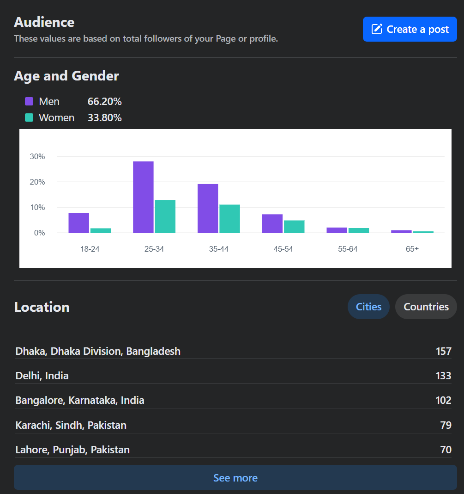Click the tallest Men bar for 25-34

(143, 194)
